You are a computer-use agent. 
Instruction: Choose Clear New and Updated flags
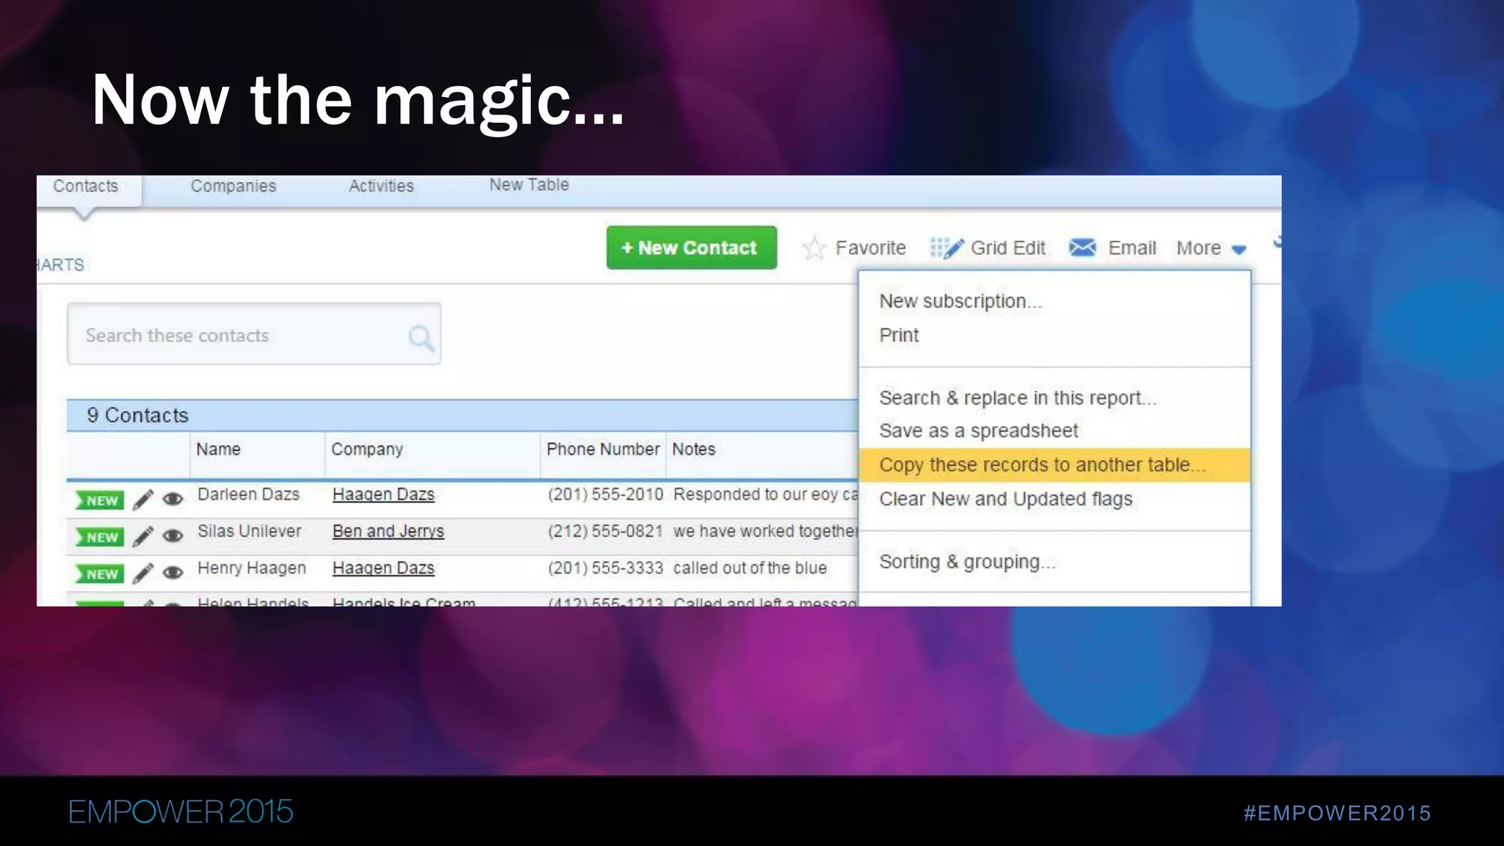coord(1006,499)
